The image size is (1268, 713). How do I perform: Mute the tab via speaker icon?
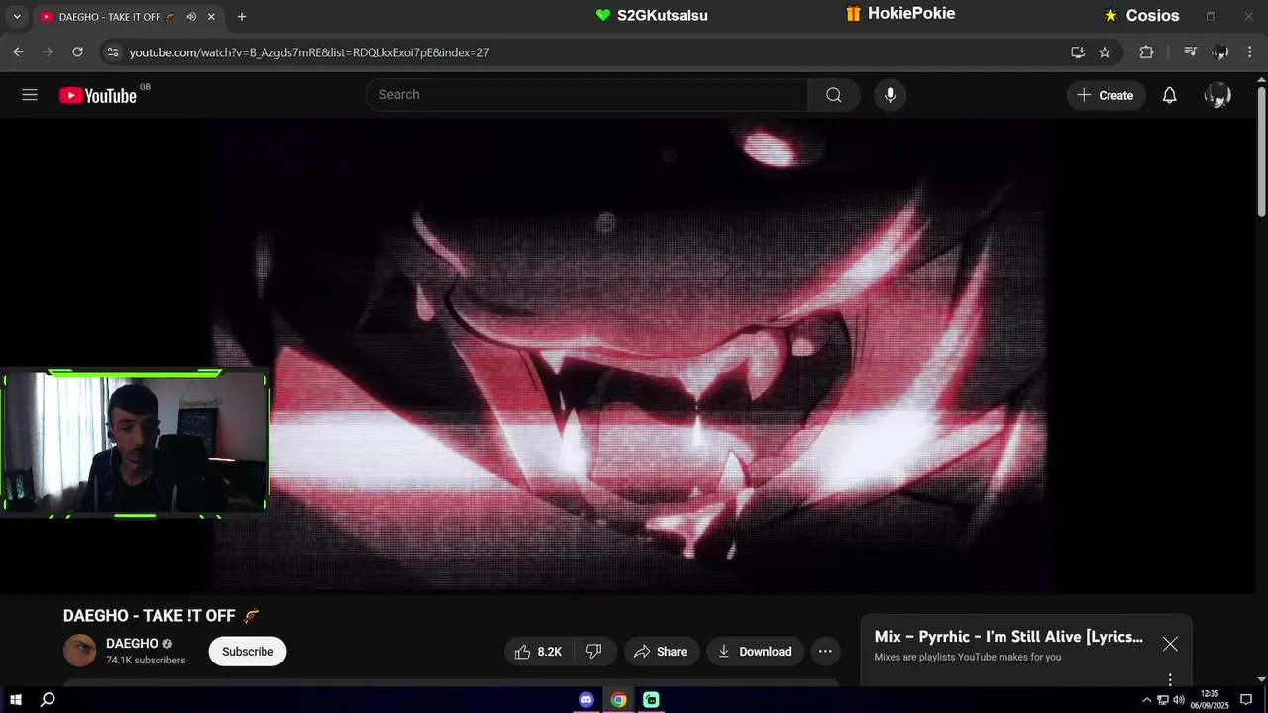191,17
